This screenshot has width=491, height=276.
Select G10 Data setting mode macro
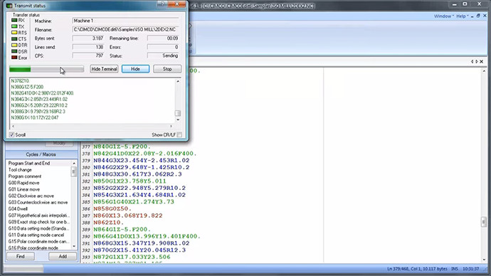(39, 228)
